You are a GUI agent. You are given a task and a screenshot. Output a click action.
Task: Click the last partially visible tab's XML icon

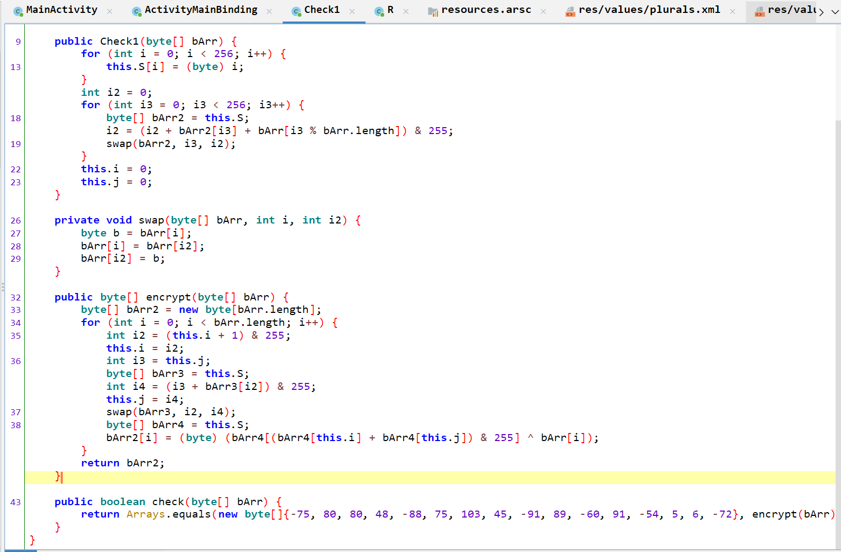[760, 12]
